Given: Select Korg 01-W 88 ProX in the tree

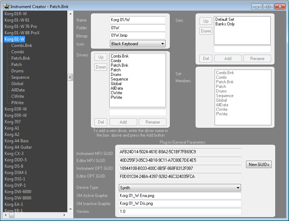Looking at the screenshot, I should coord(22,33).
